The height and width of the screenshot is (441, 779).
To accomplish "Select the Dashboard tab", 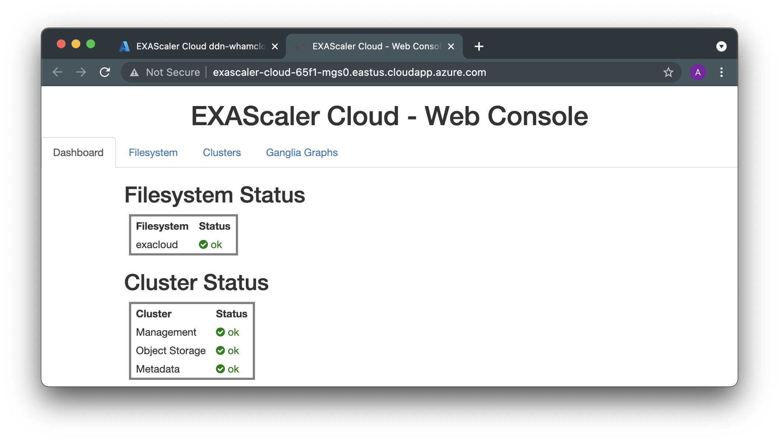I will point(78,152).
